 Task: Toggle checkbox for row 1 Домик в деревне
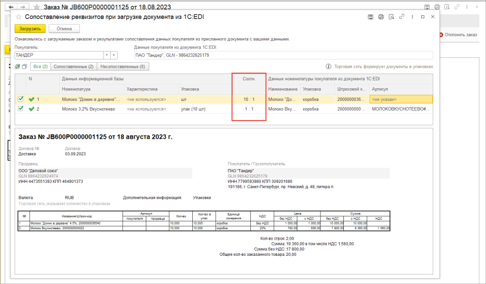[20, 99]
